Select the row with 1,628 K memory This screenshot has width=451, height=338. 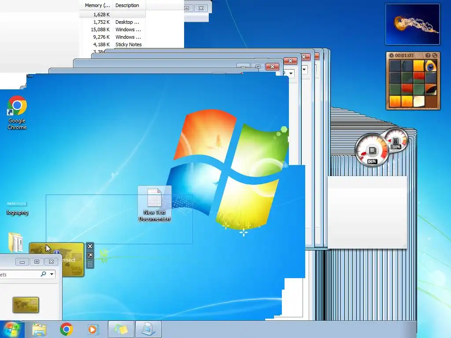coord(112,15)
